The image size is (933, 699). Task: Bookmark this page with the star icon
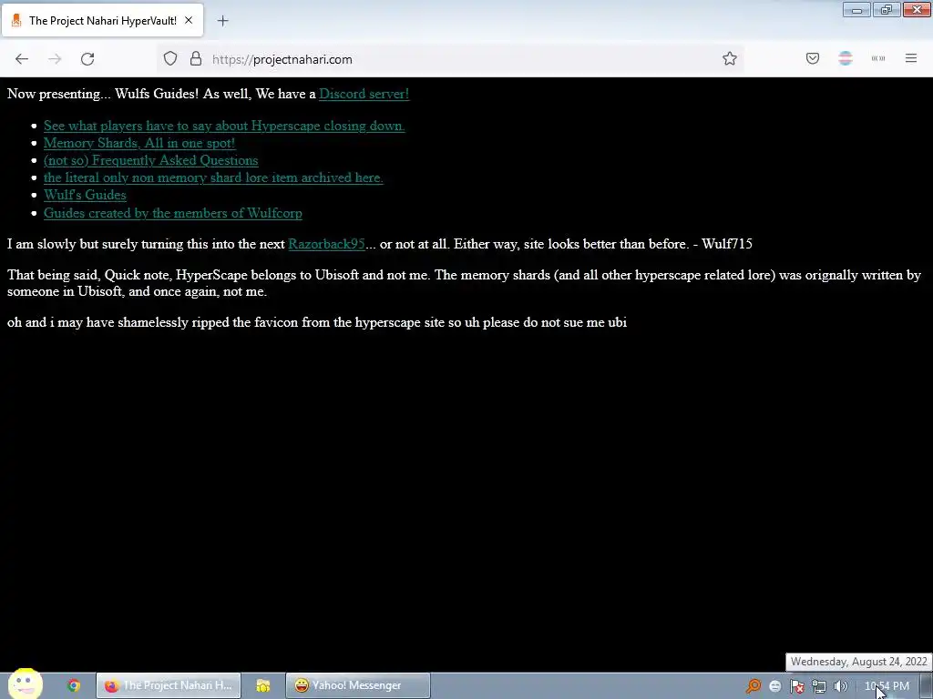(730, 58)
